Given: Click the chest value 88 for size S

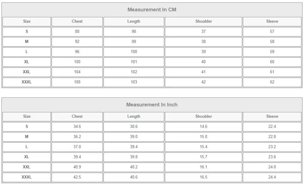Looking at the screenshot, I should 77,32.
